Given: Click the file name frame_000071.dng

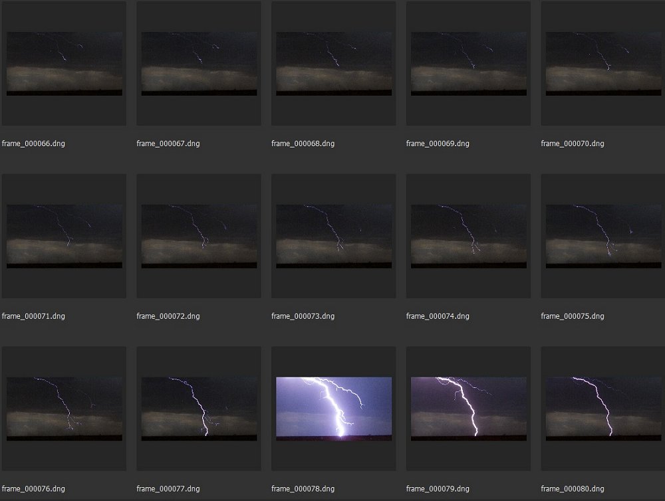Looking at the screenshot, I should [x=33, y=316].
